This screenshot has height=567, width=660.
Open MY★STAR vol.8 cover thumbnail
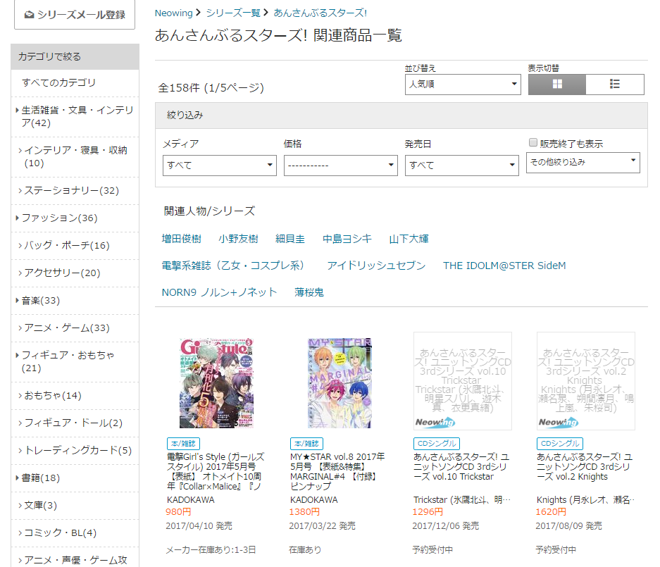[x=340, y=383]
